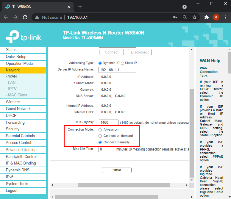Open the Operation Mode page
This screenshot has height=199, width=231.
click(x=23, y=64)
